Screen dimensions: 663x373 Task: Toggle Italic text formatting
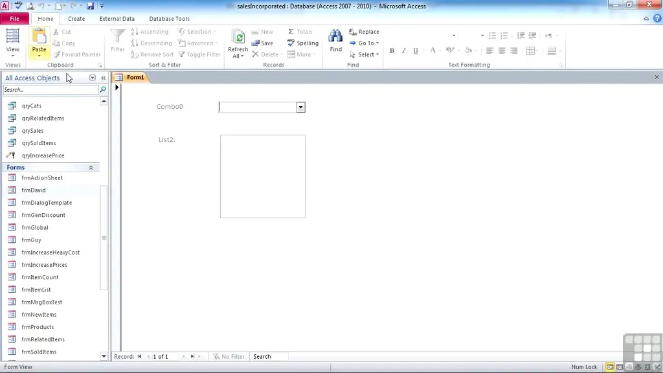(x=404, y=51)
